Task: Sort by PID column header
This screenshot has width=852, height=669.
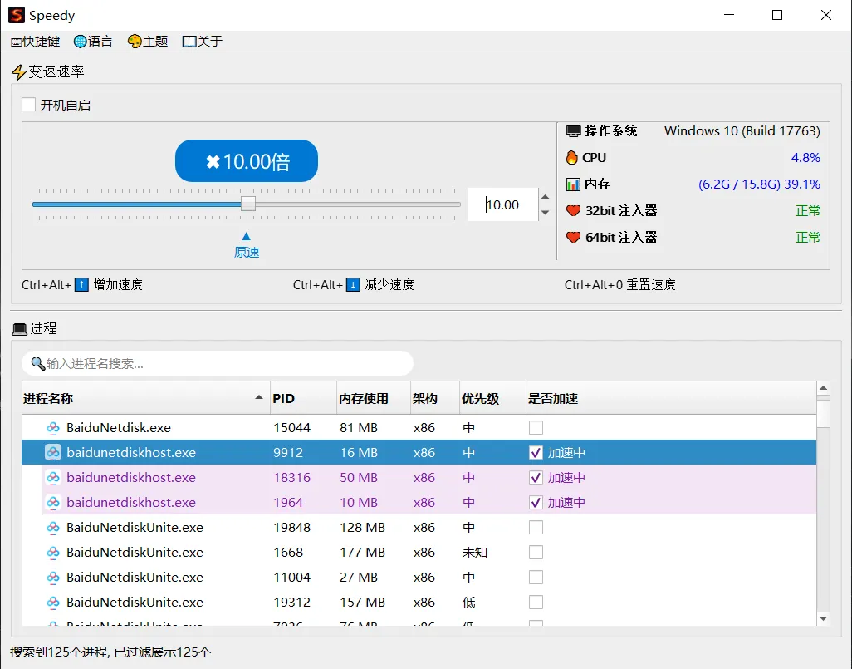Action: point(303,399)
